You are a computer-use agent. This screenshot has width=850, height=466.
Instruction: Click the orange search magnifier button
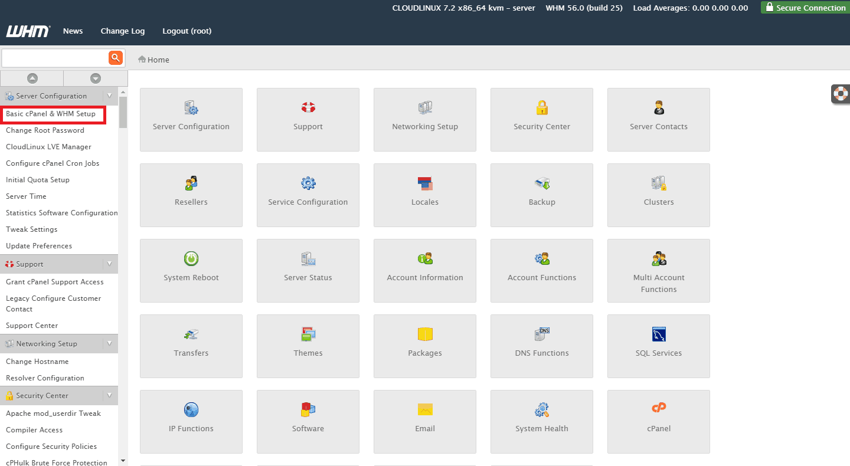pyautogui.click(x=115, y=58)
